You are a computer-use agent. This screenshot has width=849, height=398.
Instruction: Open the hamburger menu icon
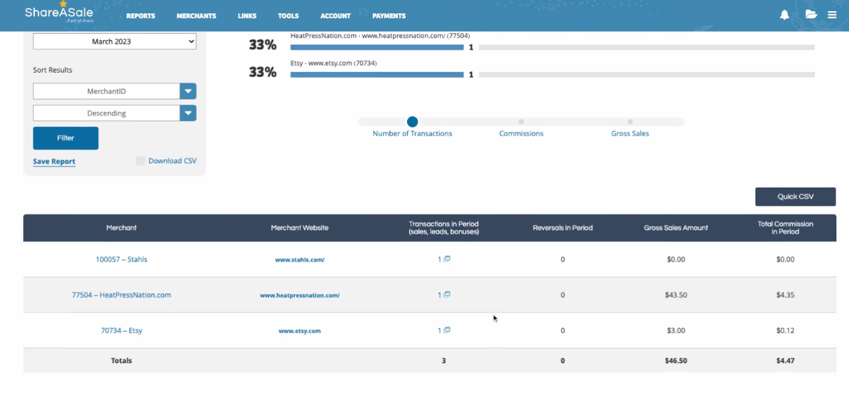pyautogui.click(x=832, y=15)
